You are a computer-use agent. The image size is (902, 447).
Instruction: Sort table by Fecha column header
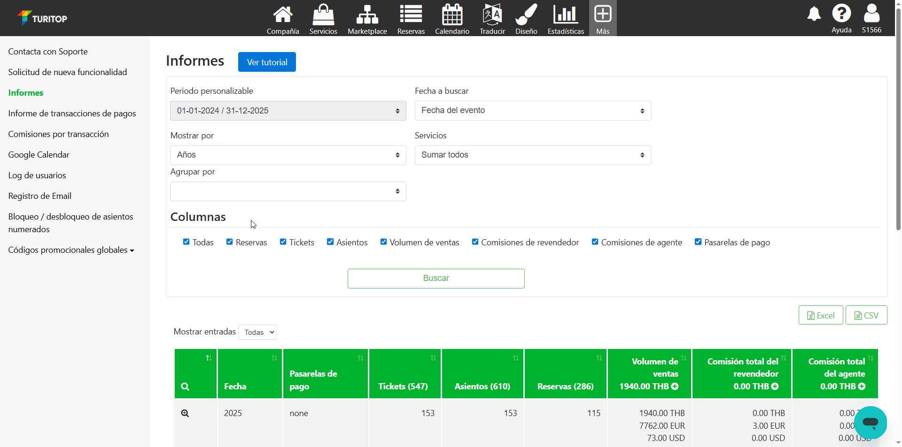pyautogui.click(x=249, y=374)
